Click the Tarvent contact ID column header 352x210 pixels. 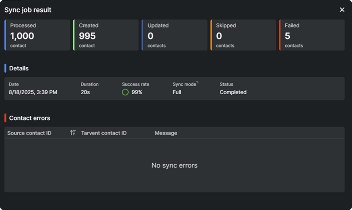point(104,133)
